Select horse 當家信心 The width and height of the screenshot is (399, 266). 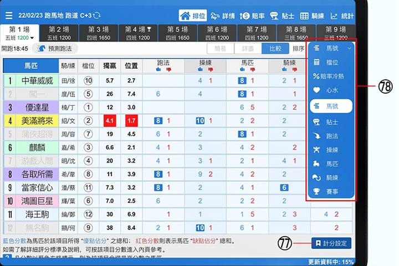(x=37, y=188)
